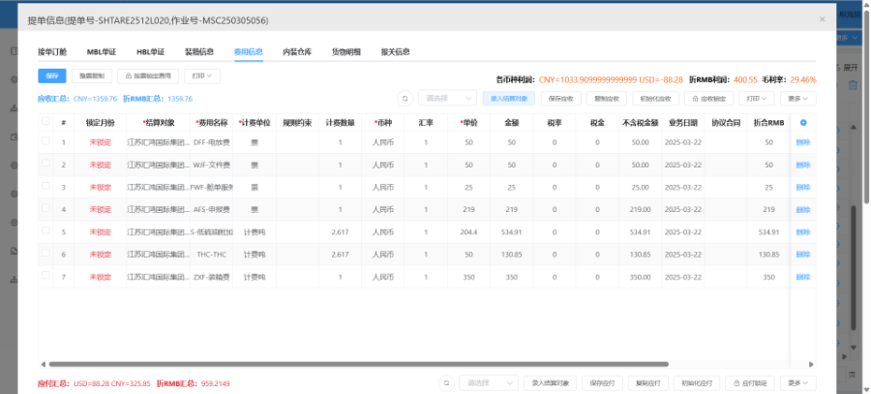Click the refresh icon above the receivables table
The width and height of the screenshot is (871, 394).
pyautogui.click(x=405, y=99)
